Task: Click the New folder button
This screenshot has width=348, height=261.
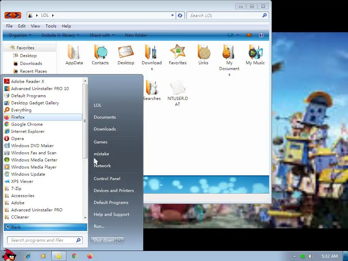Action: coord(136,35)
